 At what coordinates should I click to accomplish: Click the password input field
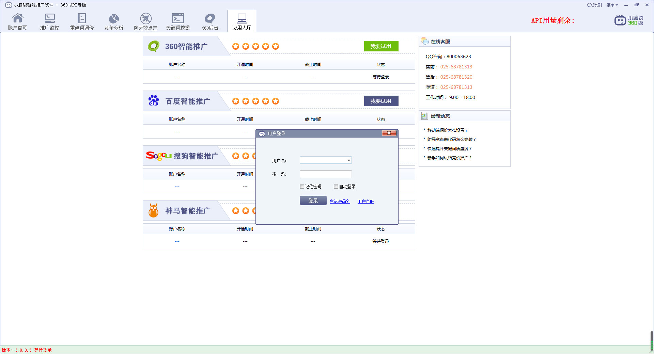(x=325, y=174)
